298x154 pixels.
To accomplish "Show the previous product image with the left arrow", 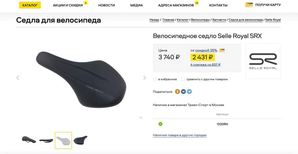I will pos(18,77).
